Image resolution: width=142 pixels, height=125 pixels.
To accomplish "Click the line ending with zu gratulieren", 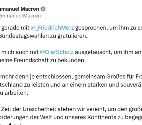I will (44, 36).
